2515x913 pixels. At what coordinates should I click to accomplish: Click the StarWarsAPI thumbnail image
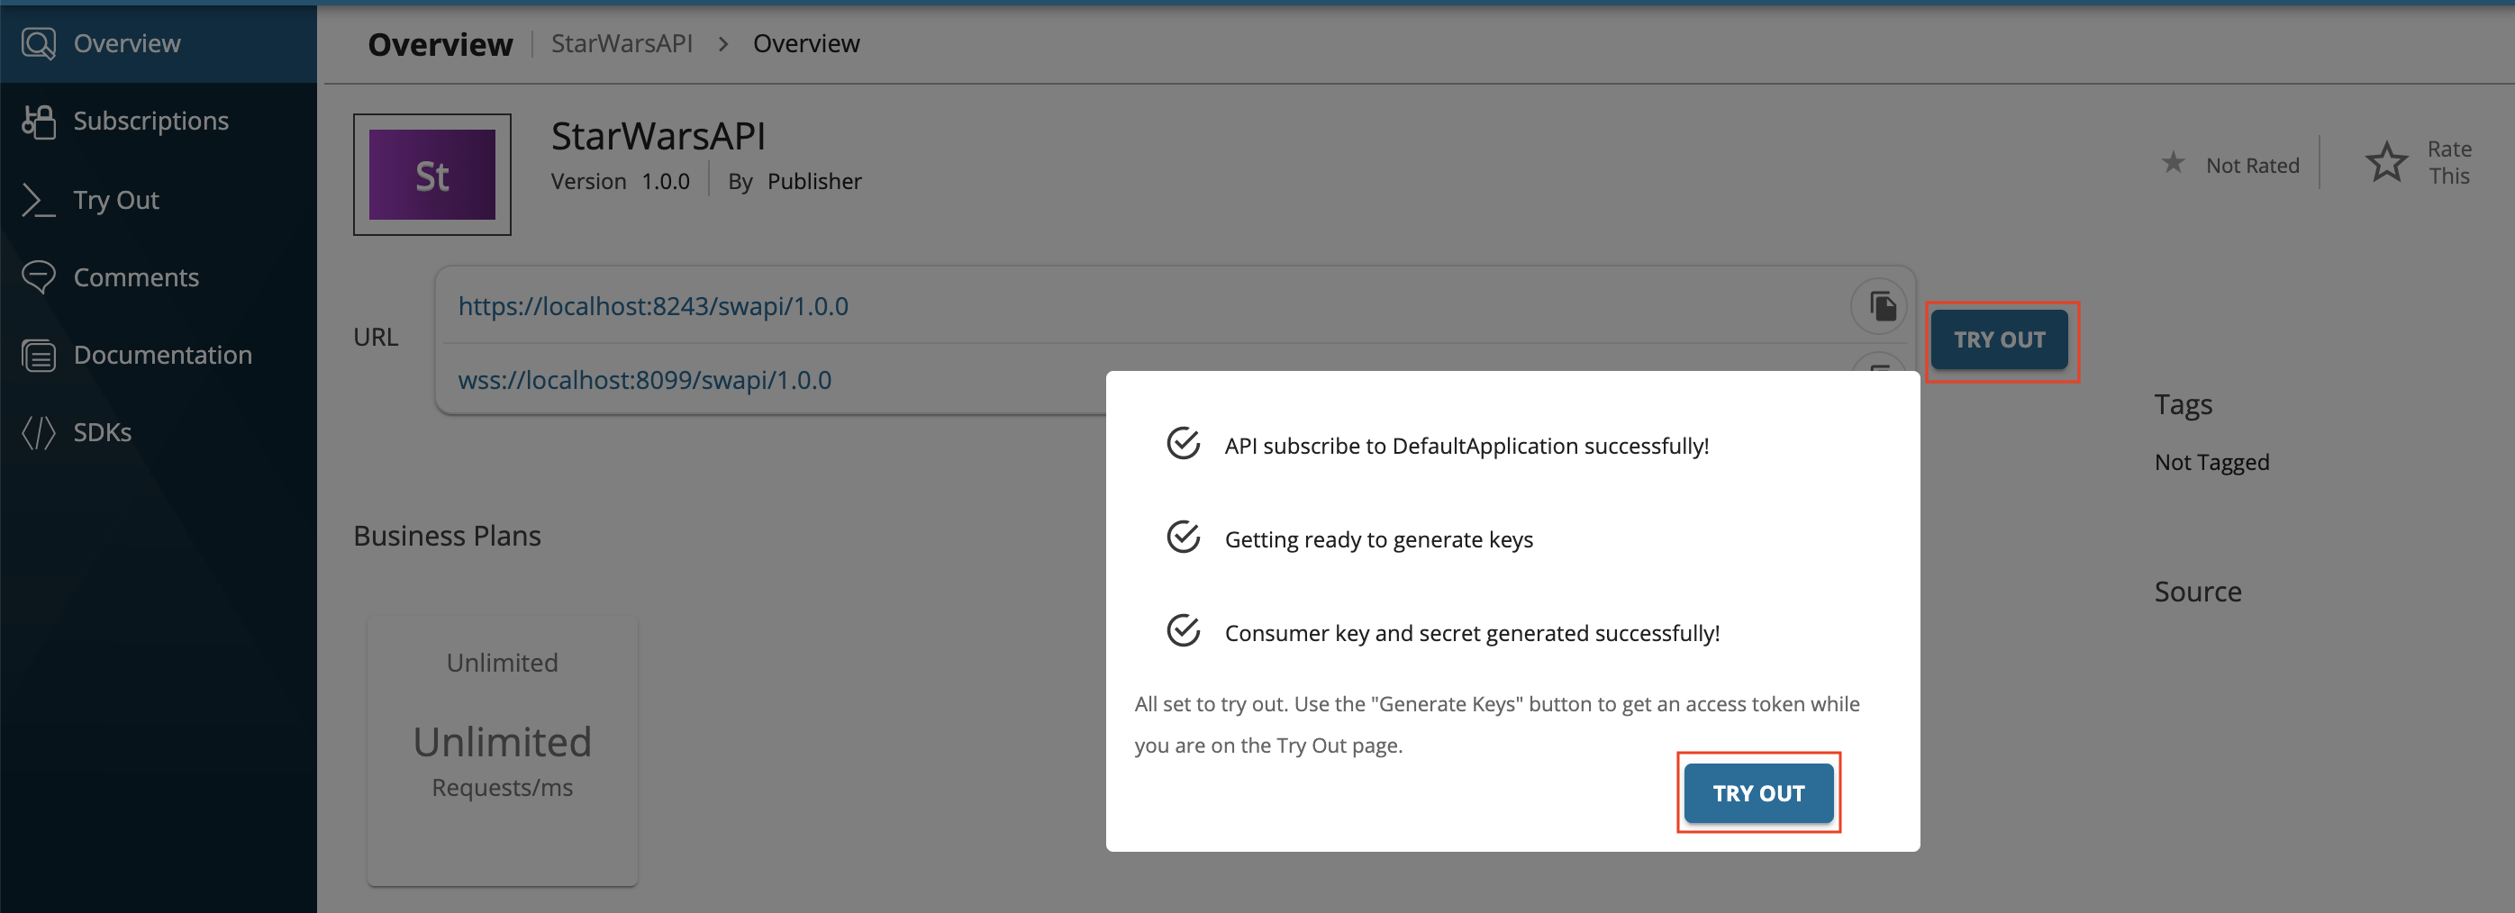point(431,175)
